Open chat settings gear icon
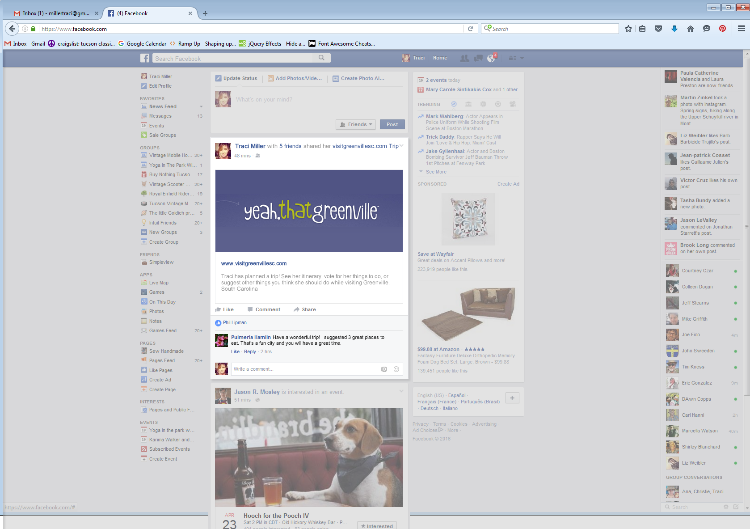This screenshot has width=750, height=529. [726, 507]
